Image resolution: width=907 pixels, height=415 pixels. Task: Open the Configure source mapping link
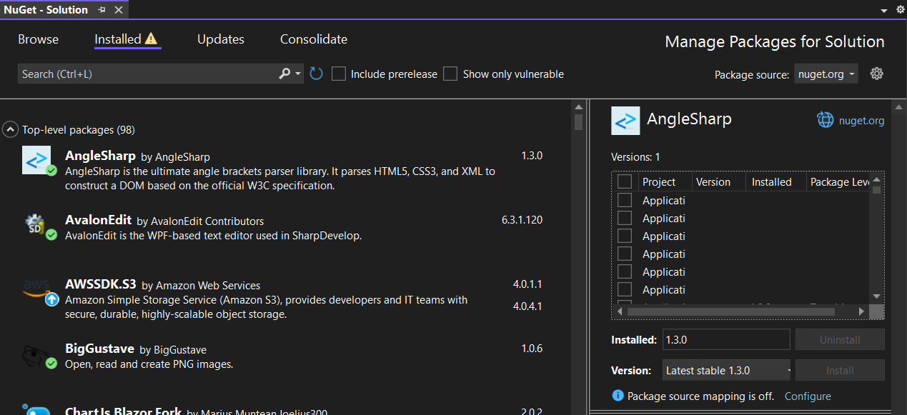click(808, 396)
